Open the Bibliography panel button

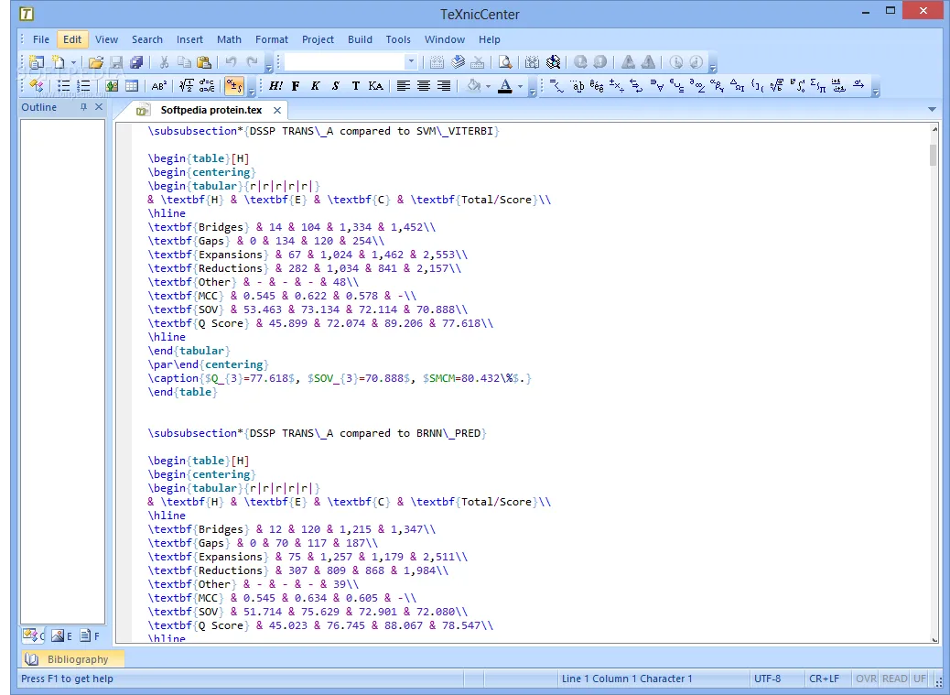72,659
